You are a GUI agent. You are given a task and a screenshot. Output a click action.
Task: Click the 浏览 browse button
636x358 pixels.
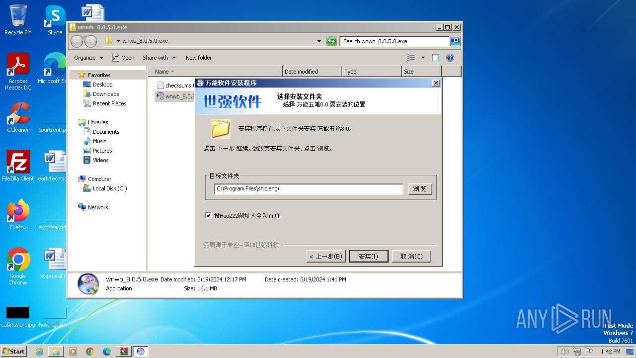(420, 189)
